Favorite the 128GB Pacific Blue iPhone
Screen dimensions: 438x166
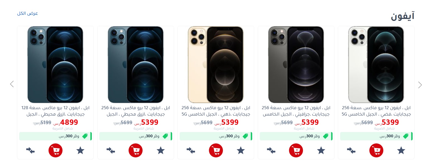80,150
